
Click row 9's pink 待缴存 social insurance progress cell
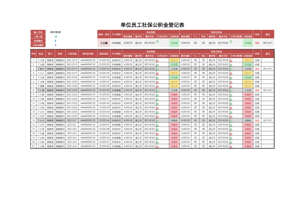(x=174, y=95)
